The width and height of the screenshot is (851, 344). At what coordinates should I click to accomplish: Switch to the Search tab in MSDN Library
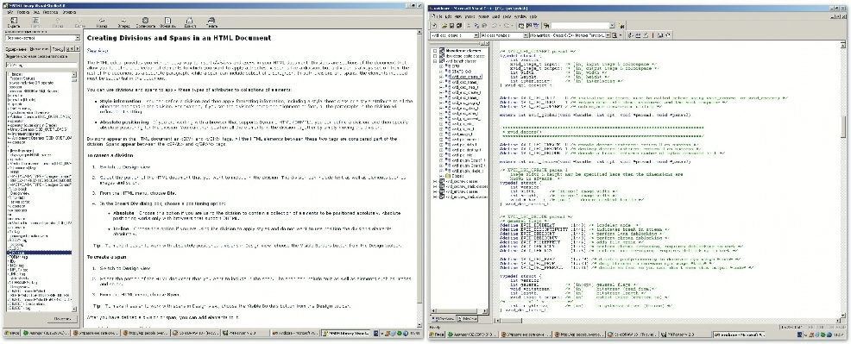coord(57,49)
